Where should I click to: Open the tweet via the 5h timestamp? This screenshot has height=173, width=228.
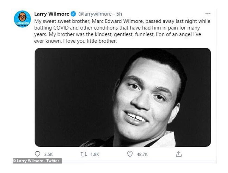[x=119, y=14]
